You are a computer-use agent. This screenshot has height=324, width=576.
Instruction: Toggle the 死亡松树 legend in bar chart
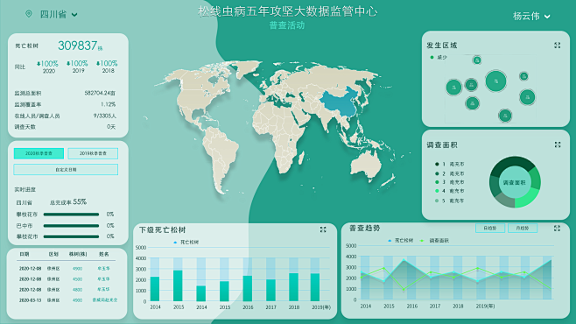point(186,242)
